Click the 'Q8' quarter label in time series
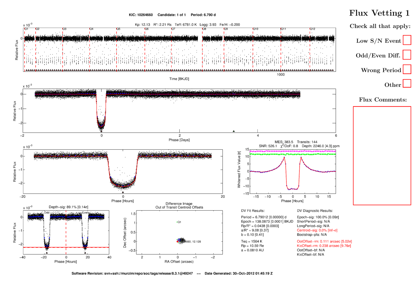 tap(204, 29)
